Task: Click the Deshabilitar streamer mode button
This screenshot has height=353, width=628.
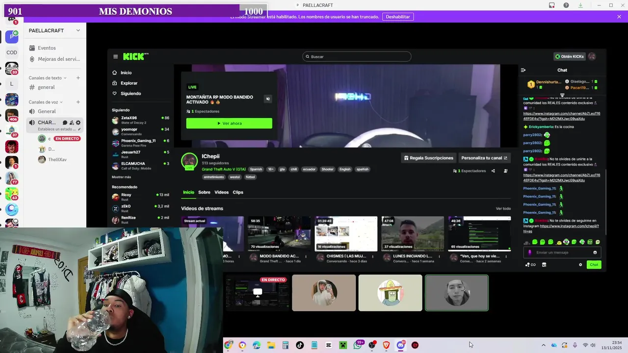Action: 398,17
